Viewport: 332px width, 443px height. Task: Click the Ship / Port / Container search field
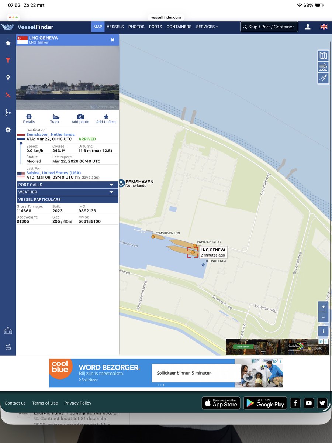[269, 27]
